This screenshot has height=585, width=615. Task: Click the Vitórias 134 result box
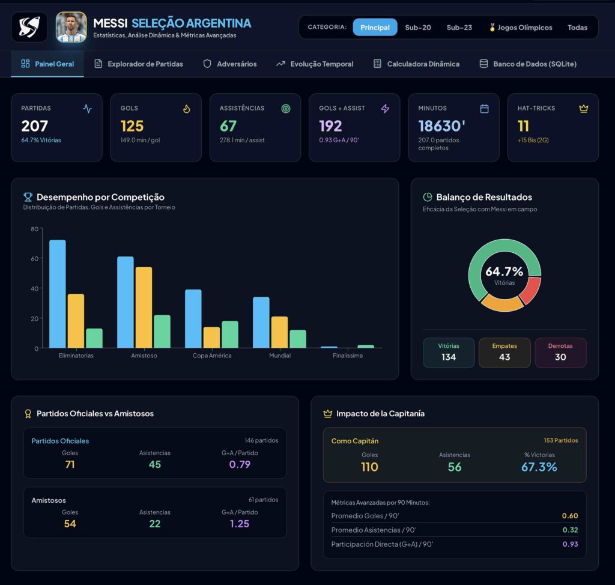tap(449, 353)
